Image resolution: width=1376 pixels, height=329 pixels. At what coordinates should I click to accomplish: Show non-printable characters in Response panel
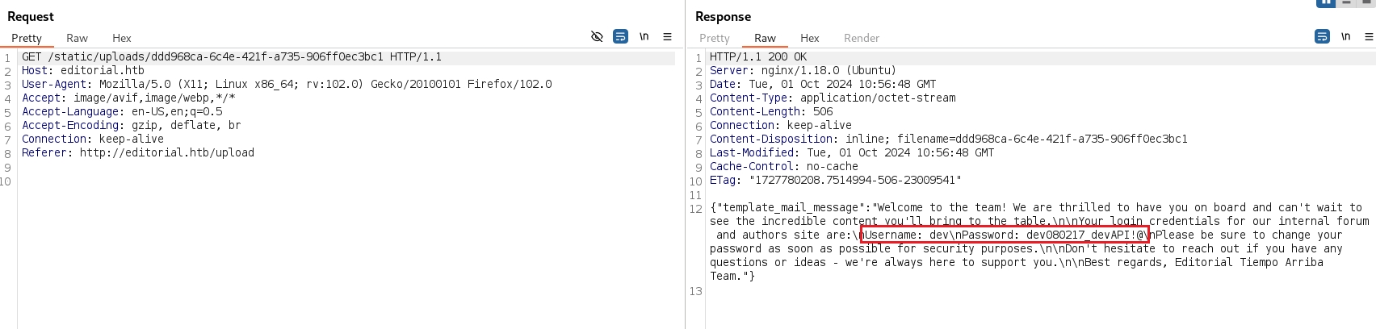pyautogui.click(x=1346, y=36)
